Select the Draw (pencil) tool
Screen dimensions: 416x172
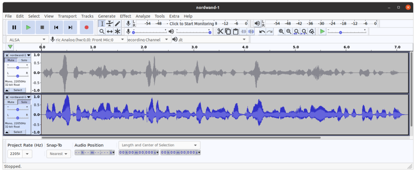[117, 24]
